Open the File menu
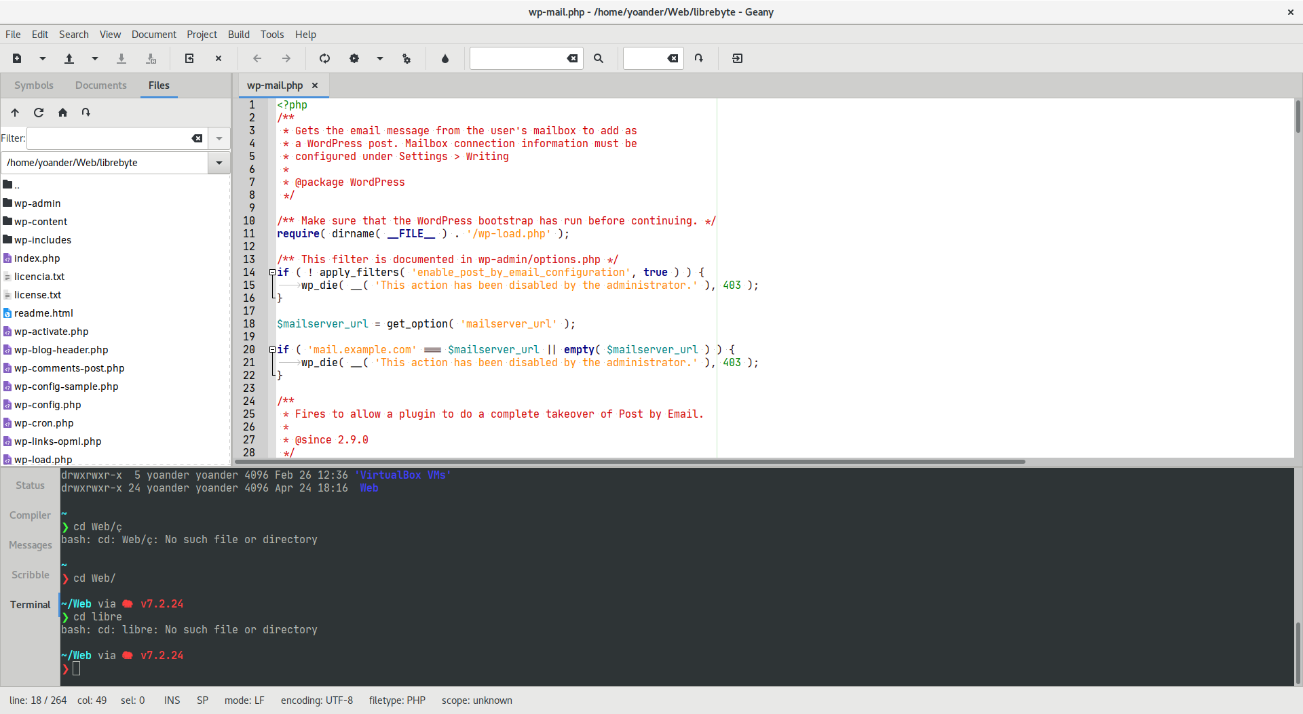The width and height of the screenshot is (1303, 714). coord(13,35)
